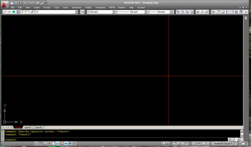Screen dimensions: 251x147
Task: Toggle Object Snap Tracking in status bar
Action: tap(57, 144)
